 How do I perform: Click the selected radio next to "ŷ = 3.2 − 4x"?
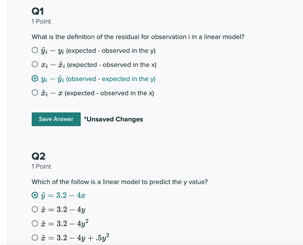click(35, 195)
